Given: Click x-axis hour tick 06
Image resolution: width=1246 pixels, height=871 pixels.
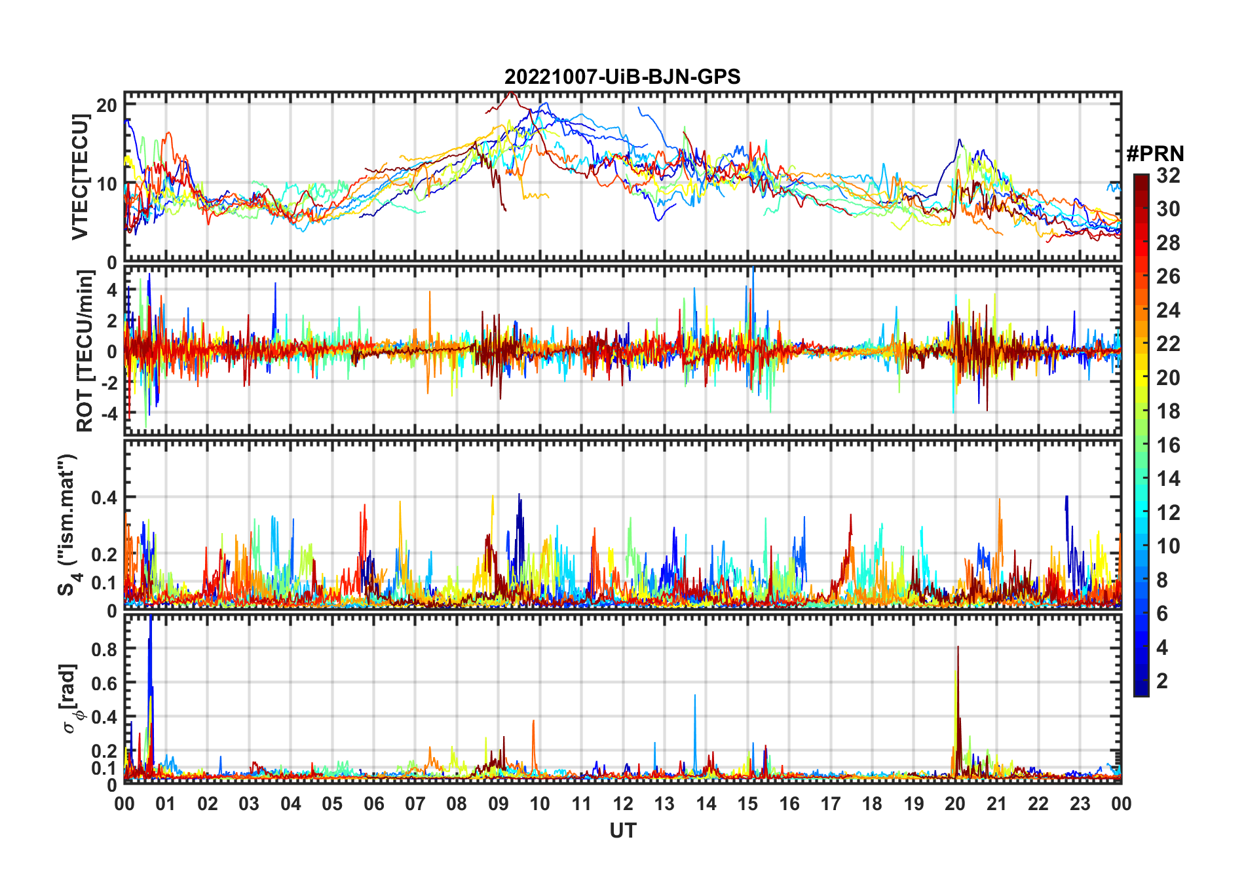Looking at the screenshot, I should click(373, 804).
